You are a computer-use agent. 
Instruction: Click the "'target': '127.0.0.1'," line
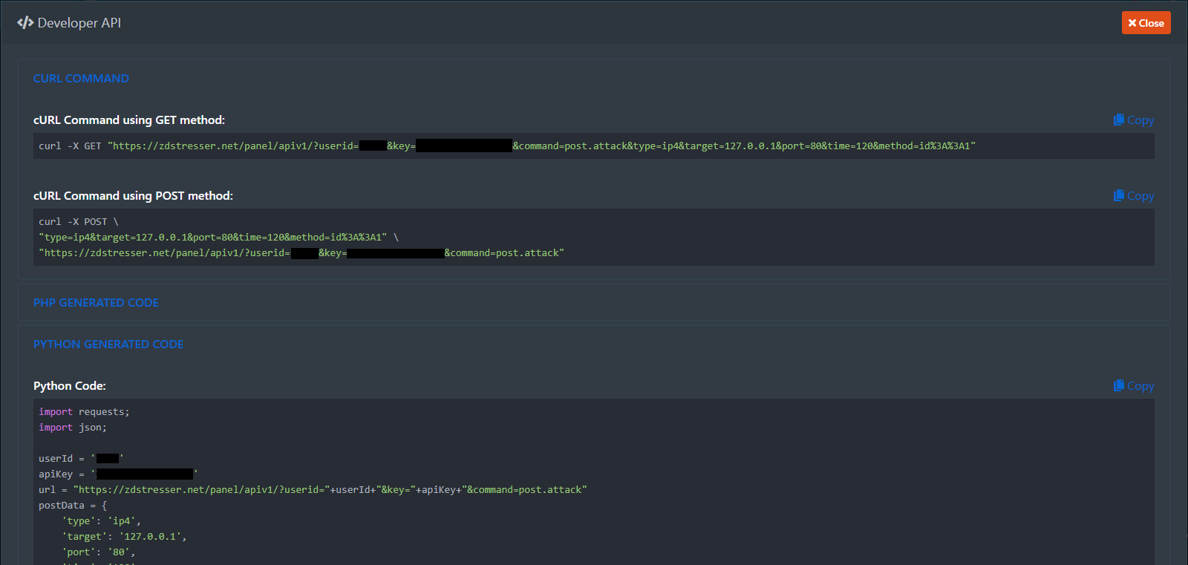(x=124, y=537)
